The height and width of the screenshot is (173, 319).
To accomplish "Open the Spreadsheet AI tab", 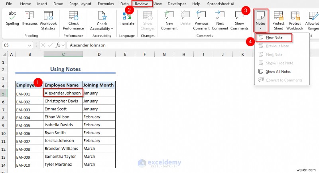I will (221, 4).
